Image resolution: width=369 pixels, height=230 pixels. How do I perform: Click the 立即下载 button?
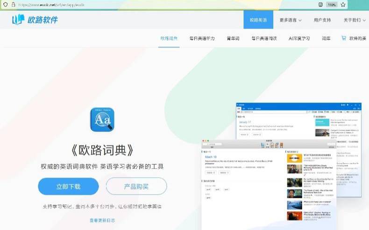tap(68, 187)
